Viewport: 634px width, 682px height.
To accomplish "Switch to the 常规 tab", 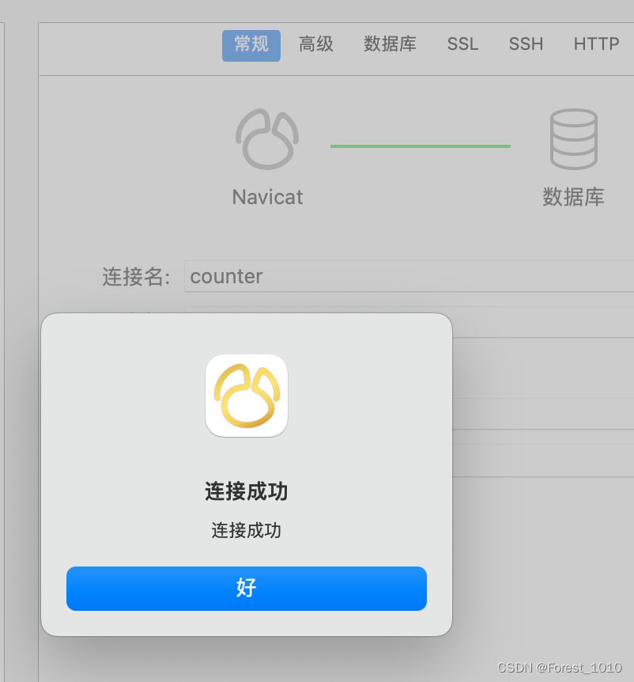I will click(x=251, y=45).
